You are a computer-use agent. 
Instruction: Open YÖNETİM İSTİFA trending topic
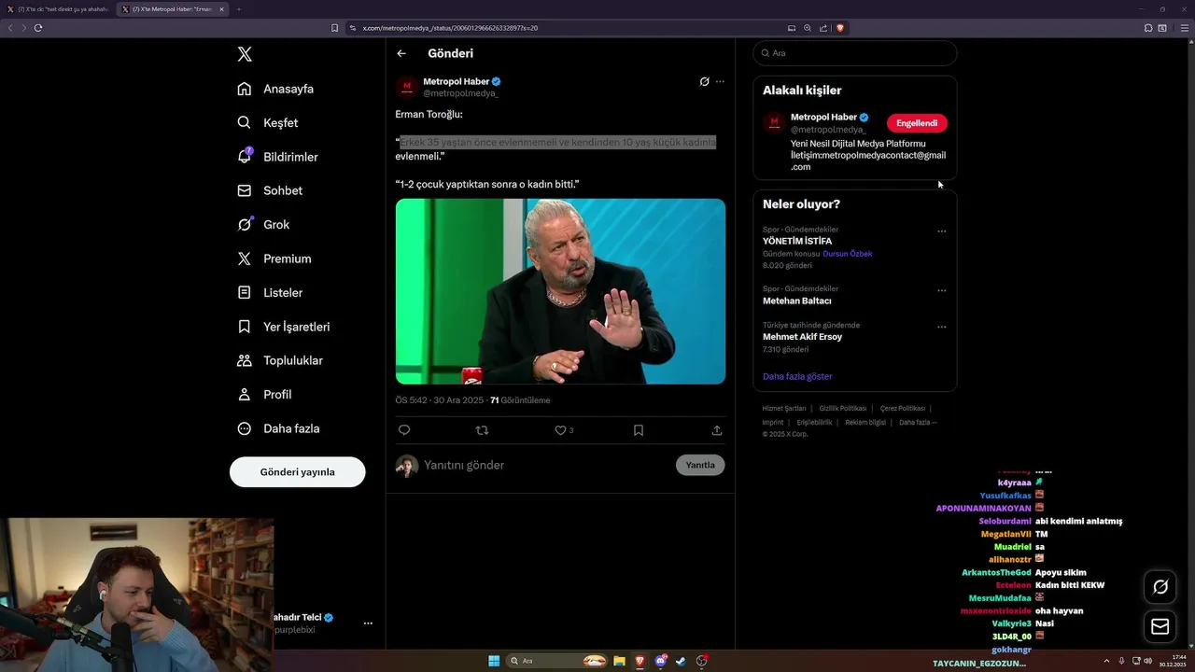click(x=797, y=241)
